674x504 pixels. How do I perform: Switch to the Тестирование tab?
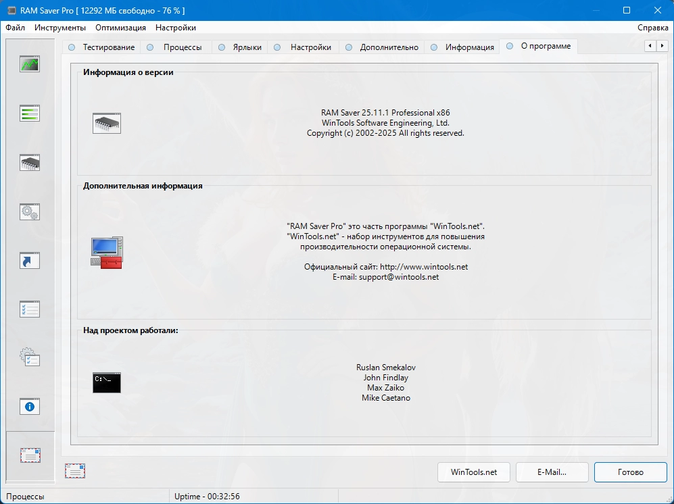point(101,47)
